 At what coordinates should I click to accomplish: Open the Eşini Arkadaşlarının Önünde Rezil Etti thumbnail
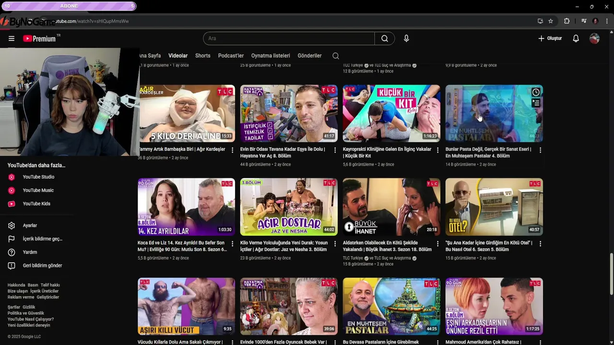click(x=494, y=306)
